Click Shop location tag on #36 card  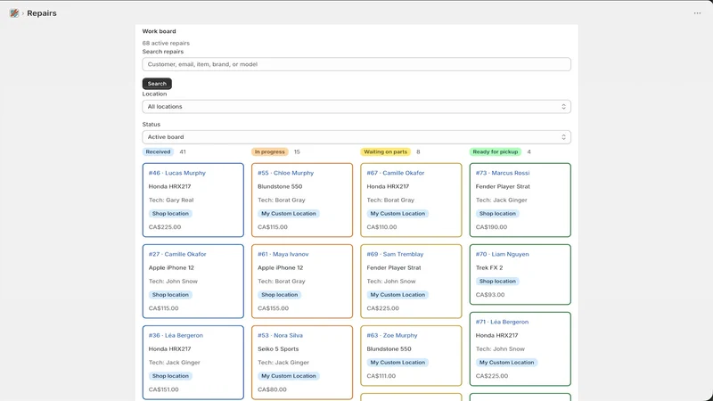pyautogui.click(x=170, y=376)
